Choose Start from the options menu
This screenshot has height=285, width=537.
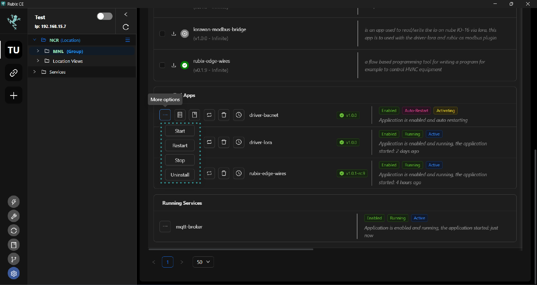click(180, 131)
